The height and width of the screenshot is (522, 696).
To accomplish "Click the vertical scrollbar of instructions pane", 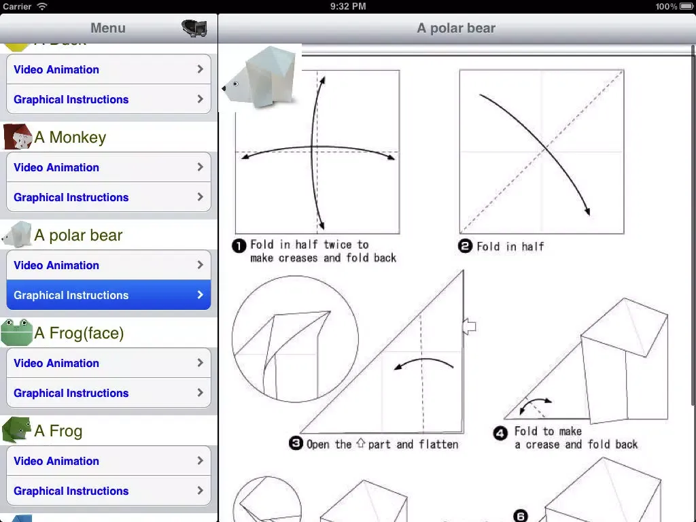I will (x=693, y=224).
